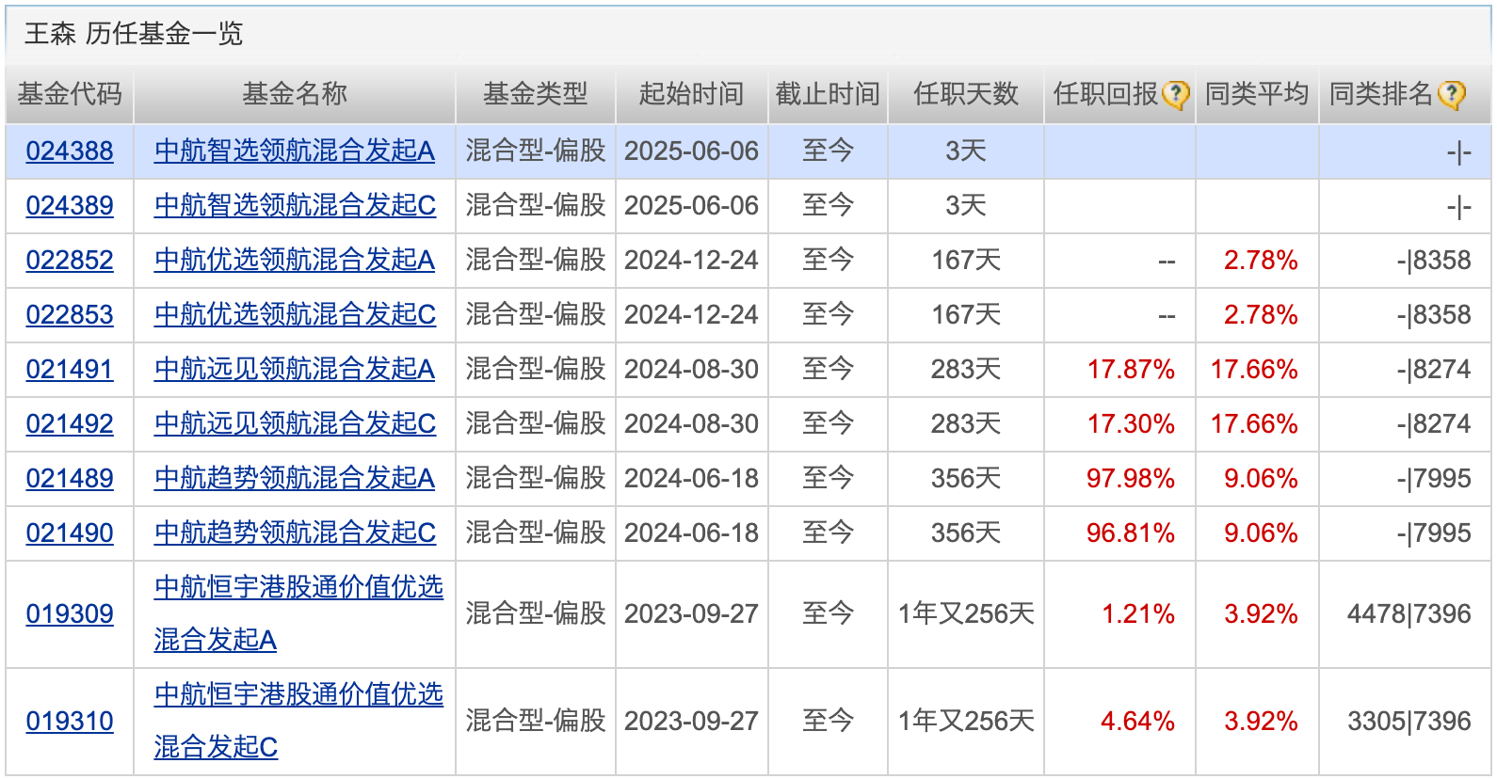Click 1年又256天 tenure cell for 019310

(966, 721)
